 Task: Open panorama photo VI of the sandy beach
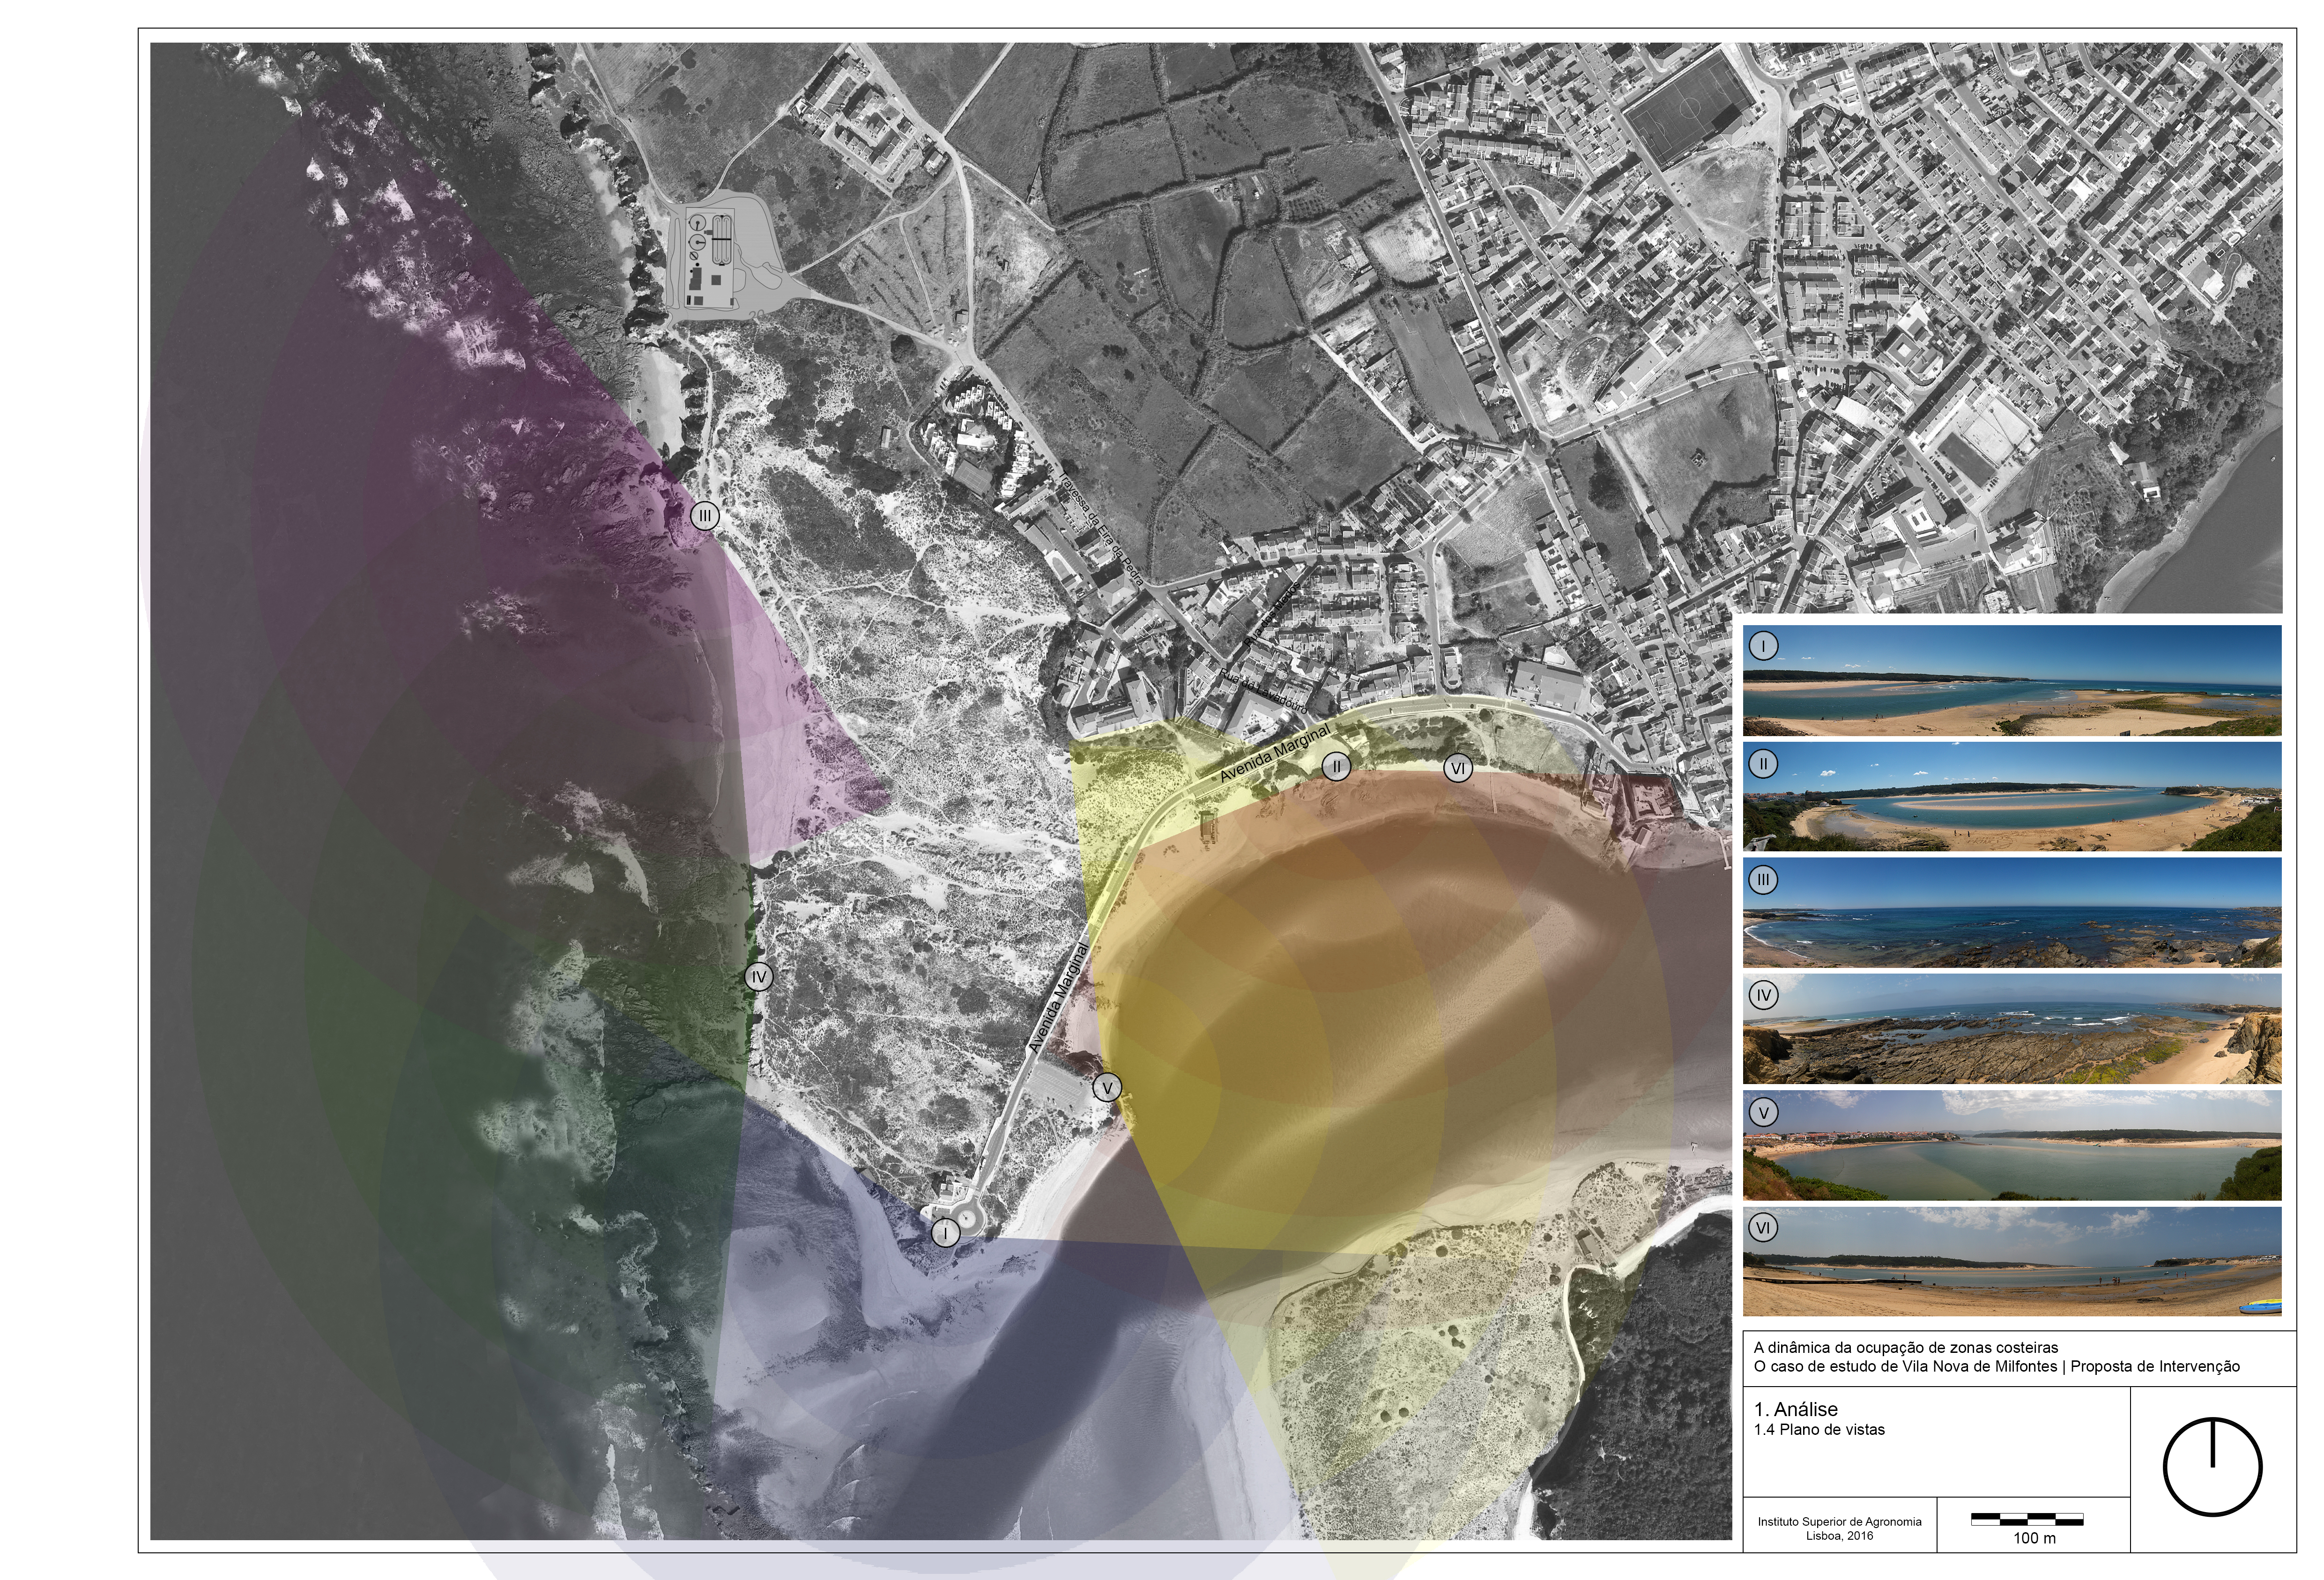pos(2012,1261)
